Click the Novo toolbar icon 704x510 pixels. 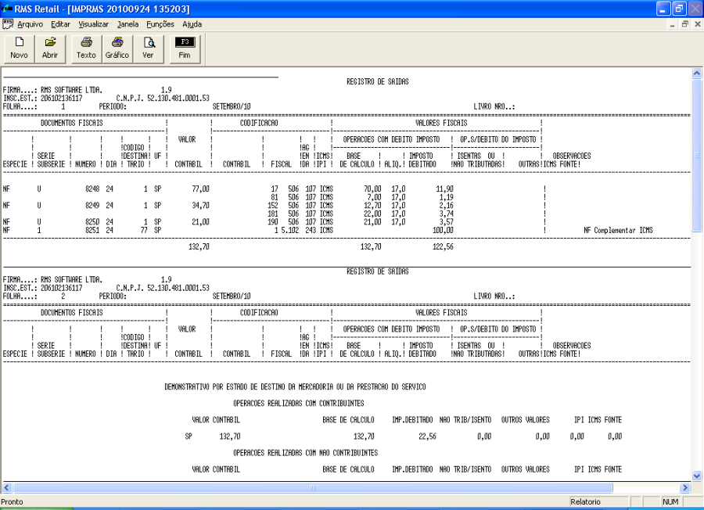20,48
